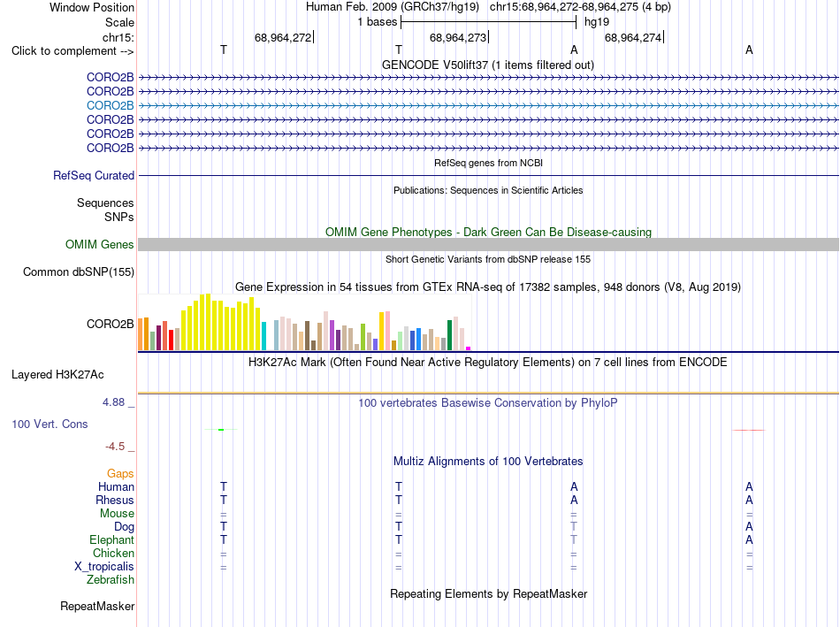Click 'Publications: Sequences in Scientific Articles' title
Viewport: 840px width, 627px height.
[488, 190]
